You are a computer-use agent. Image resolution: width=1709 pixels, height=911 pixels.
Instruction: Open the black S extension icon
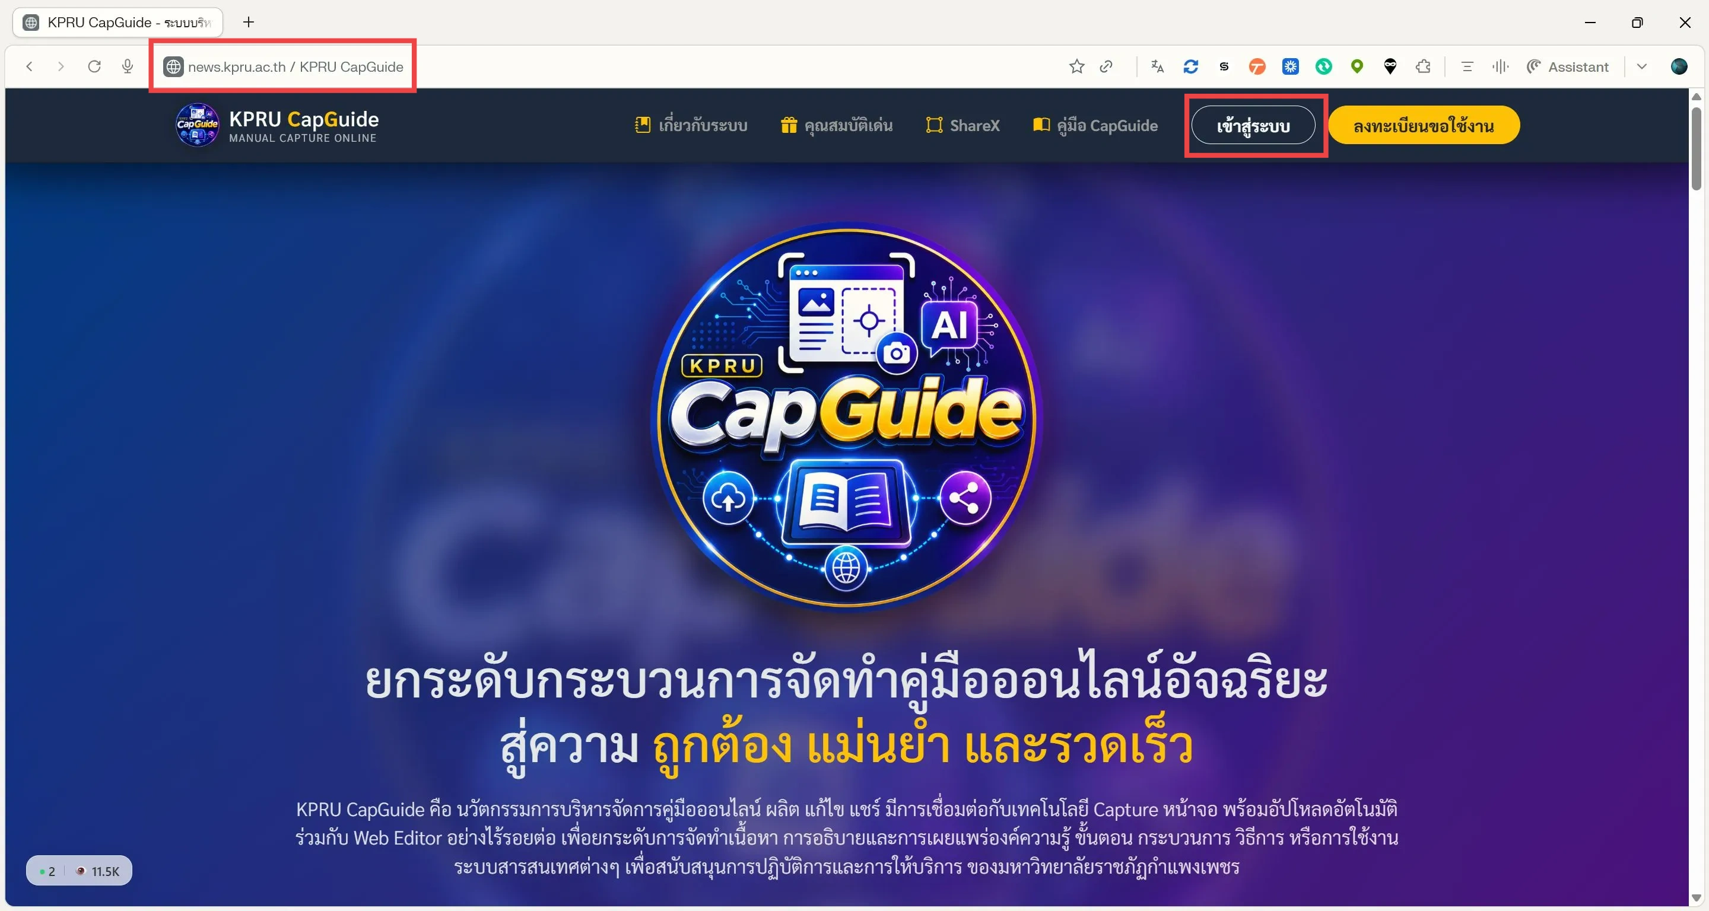1224,66
